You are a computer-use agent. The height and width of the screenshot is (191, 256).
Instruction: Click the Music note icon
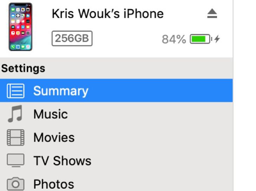click(15, 114)
